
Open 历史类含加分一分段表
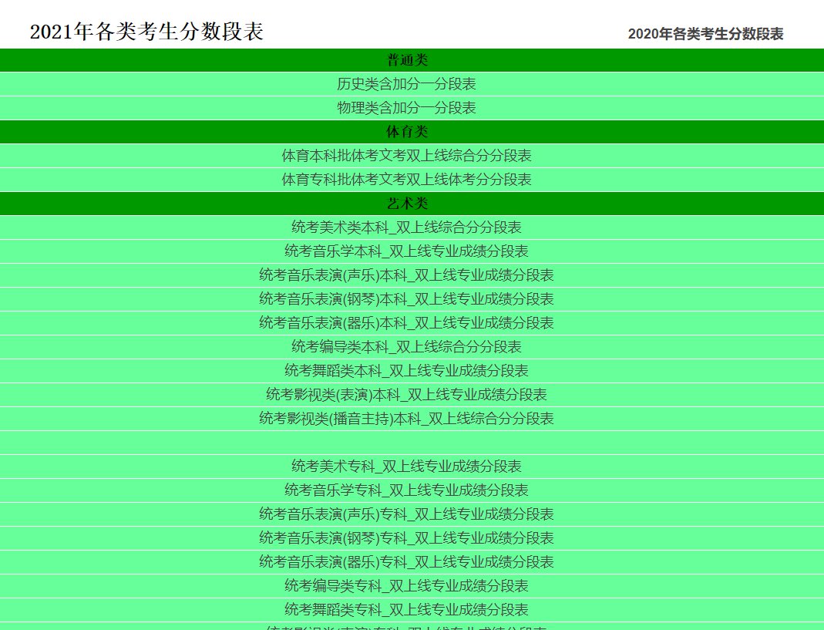point(406,84)
